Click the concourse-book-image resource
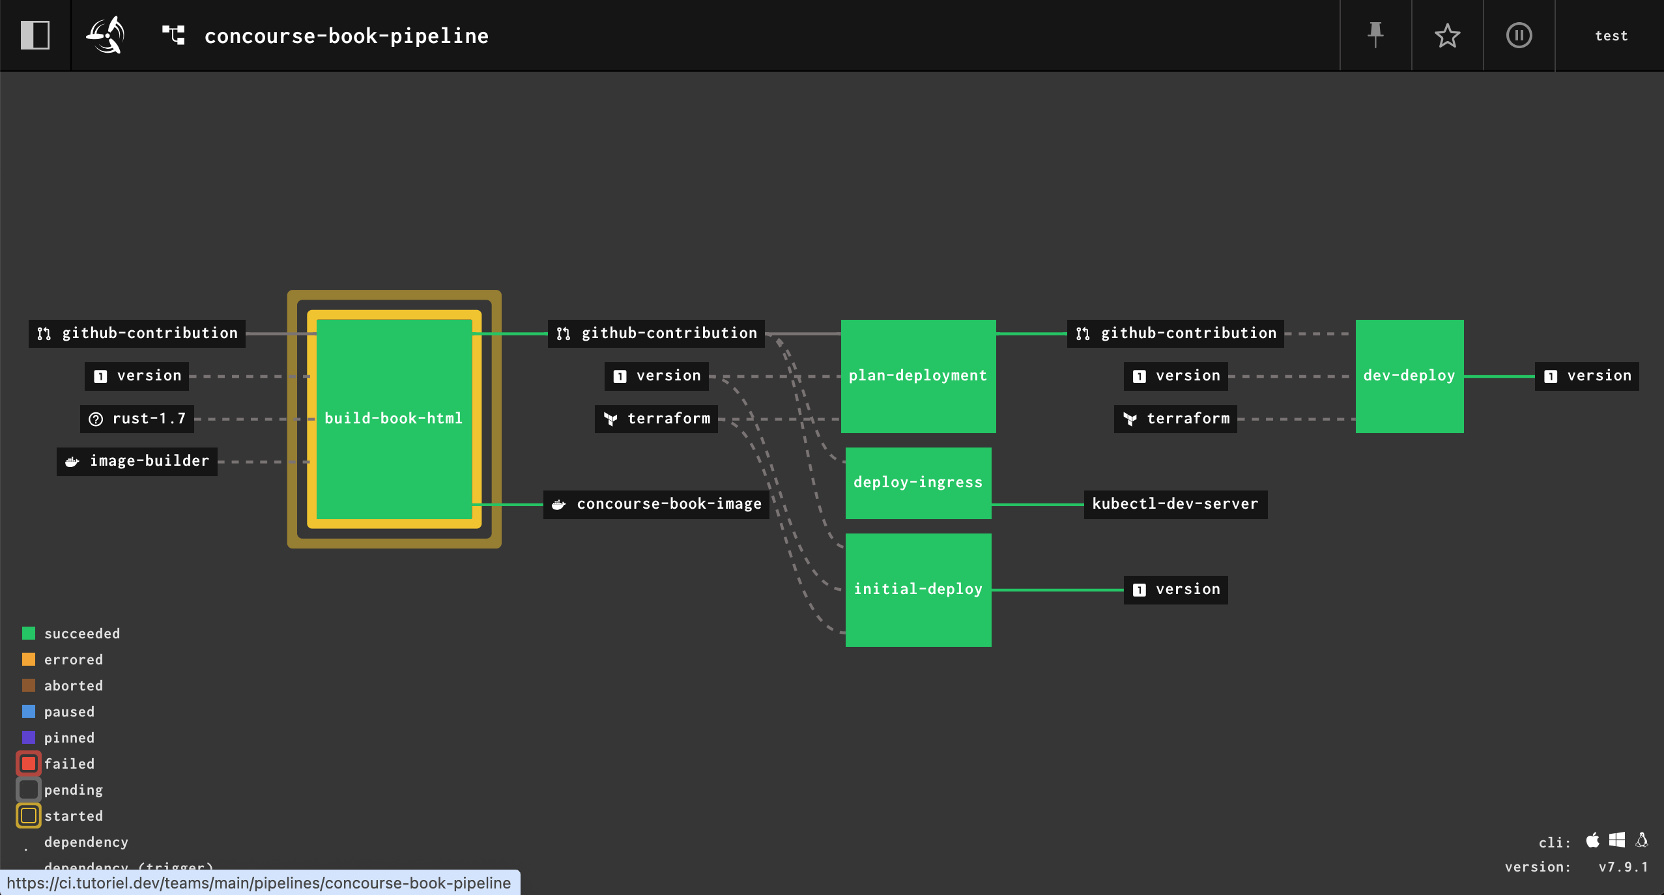The image size is (1664, 895). [657, 504]
